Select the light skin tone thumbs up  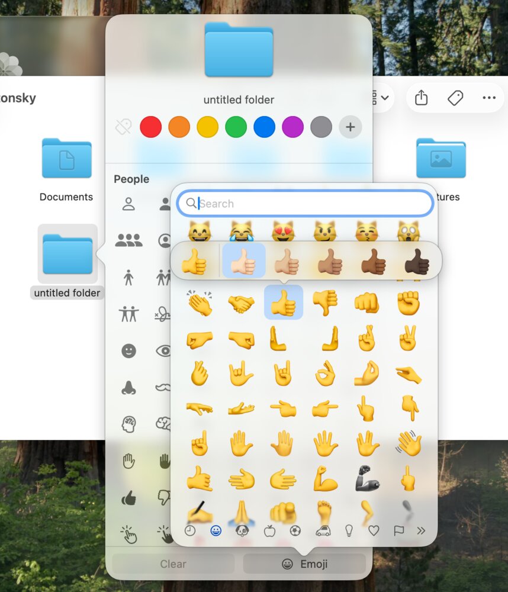tap(244, 261)
